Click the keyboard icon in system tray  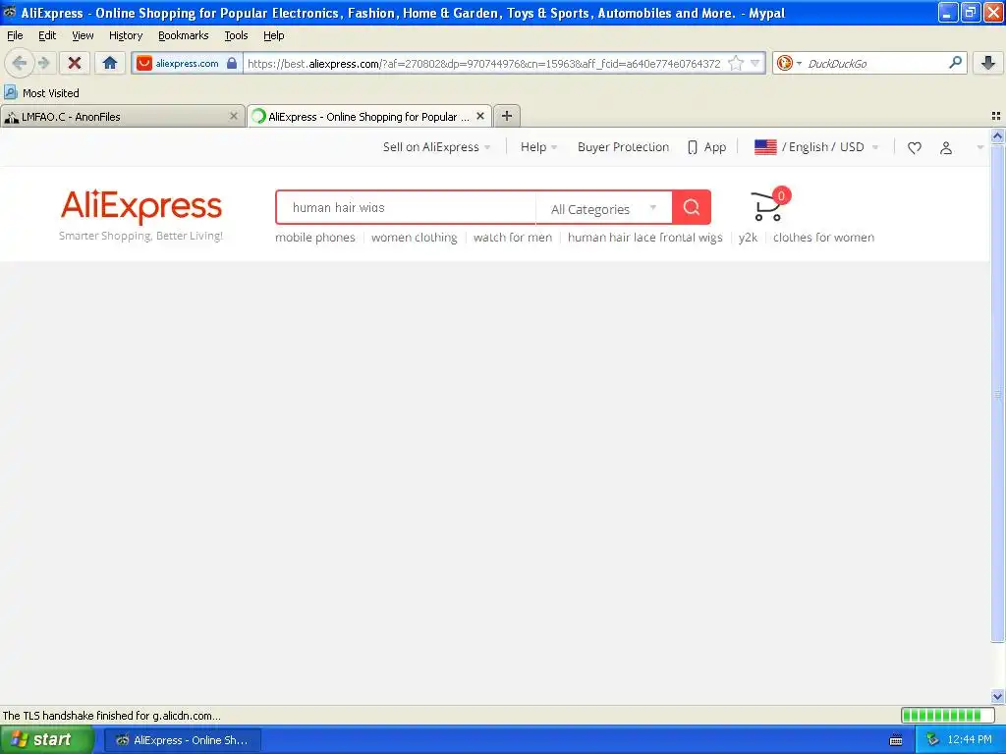tap(896, 740)
